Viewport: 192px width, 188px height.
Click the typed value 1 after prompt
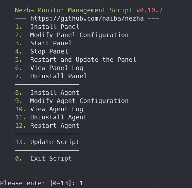(81, 183)
